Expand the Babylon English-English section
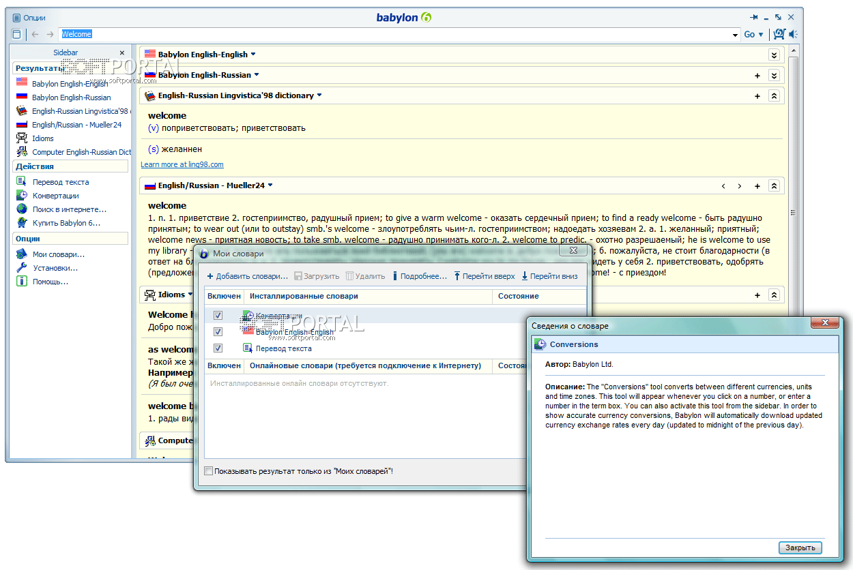Image resolution: width=853 pixels, height=570 pixels. [774, 55]
